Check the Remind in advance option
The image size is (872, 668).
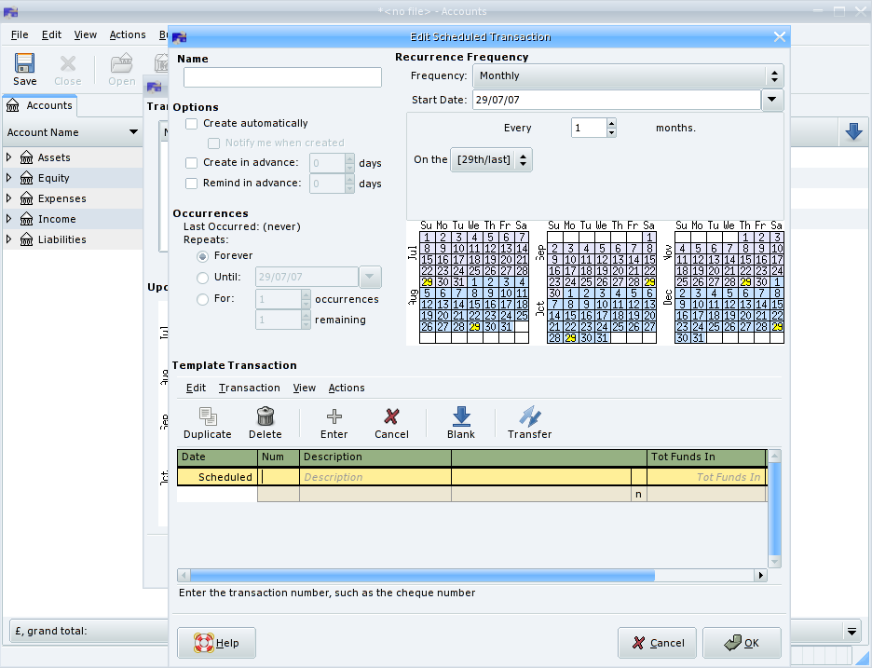point(191,183)
